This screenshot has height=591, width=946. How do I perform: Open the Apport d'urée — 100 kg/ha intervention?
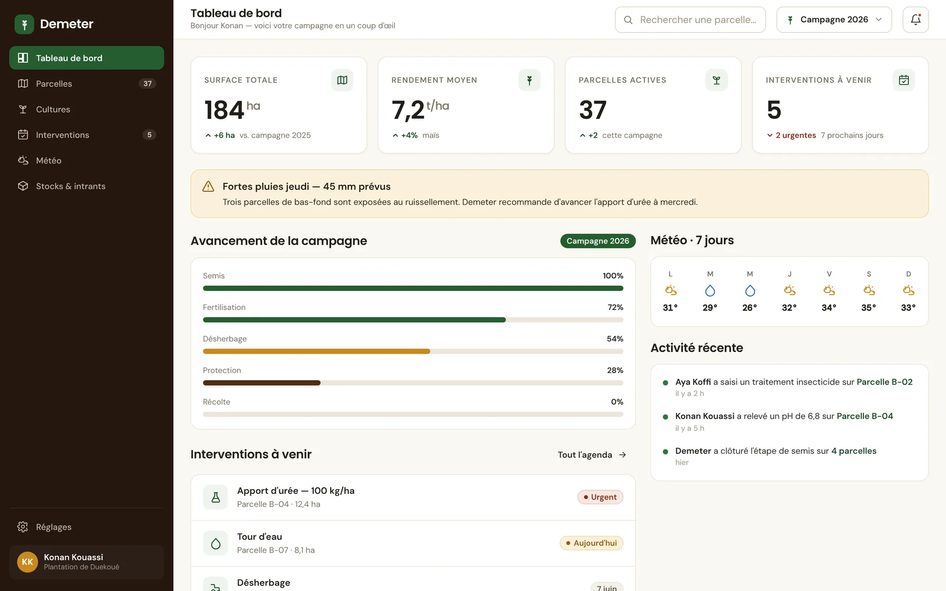click(x=413, y=497)
